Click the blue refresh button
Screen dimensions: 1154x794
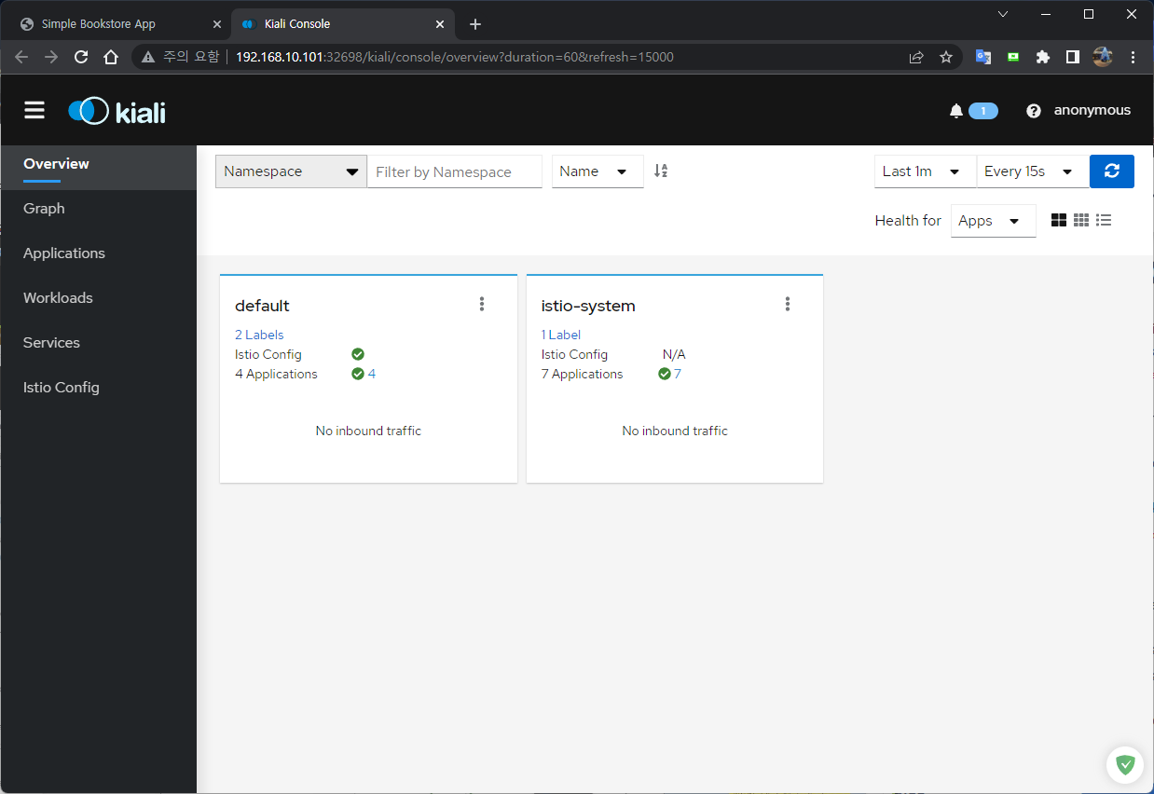tap(1111, 171)
